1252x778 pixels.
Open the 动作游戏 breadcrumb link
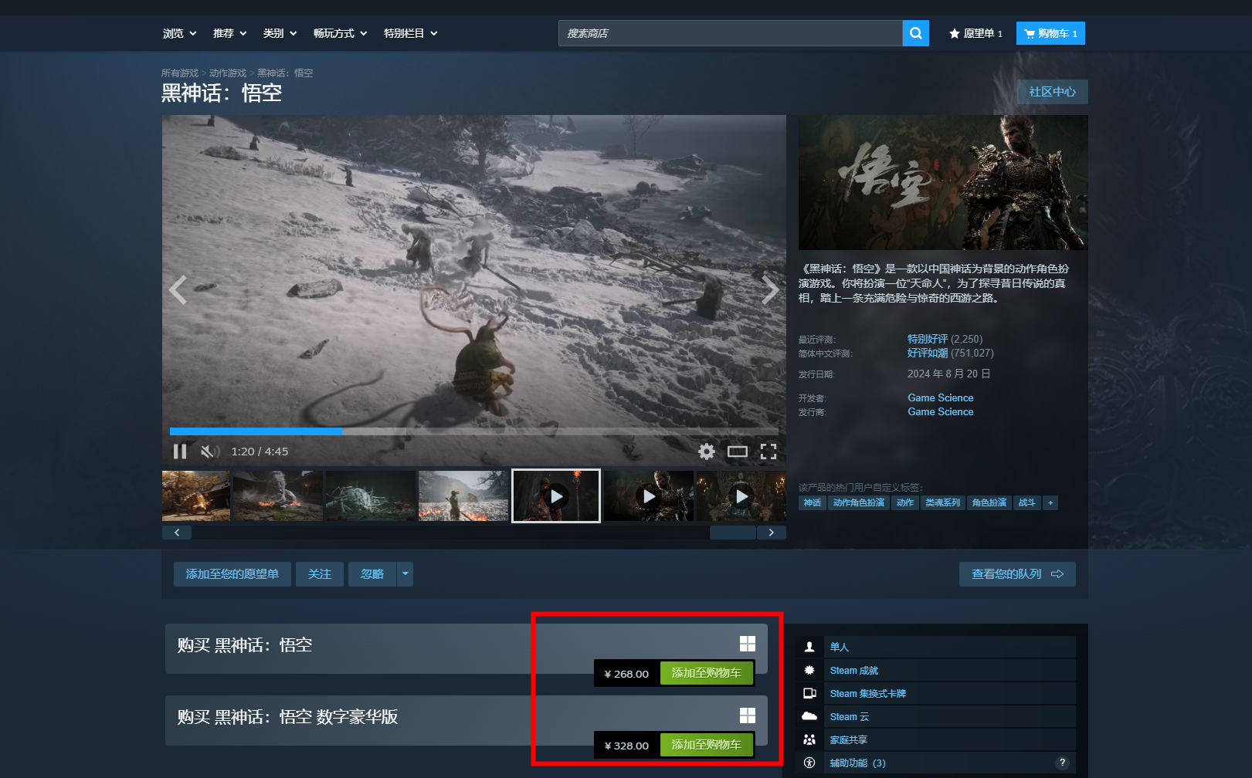[228, 73]
